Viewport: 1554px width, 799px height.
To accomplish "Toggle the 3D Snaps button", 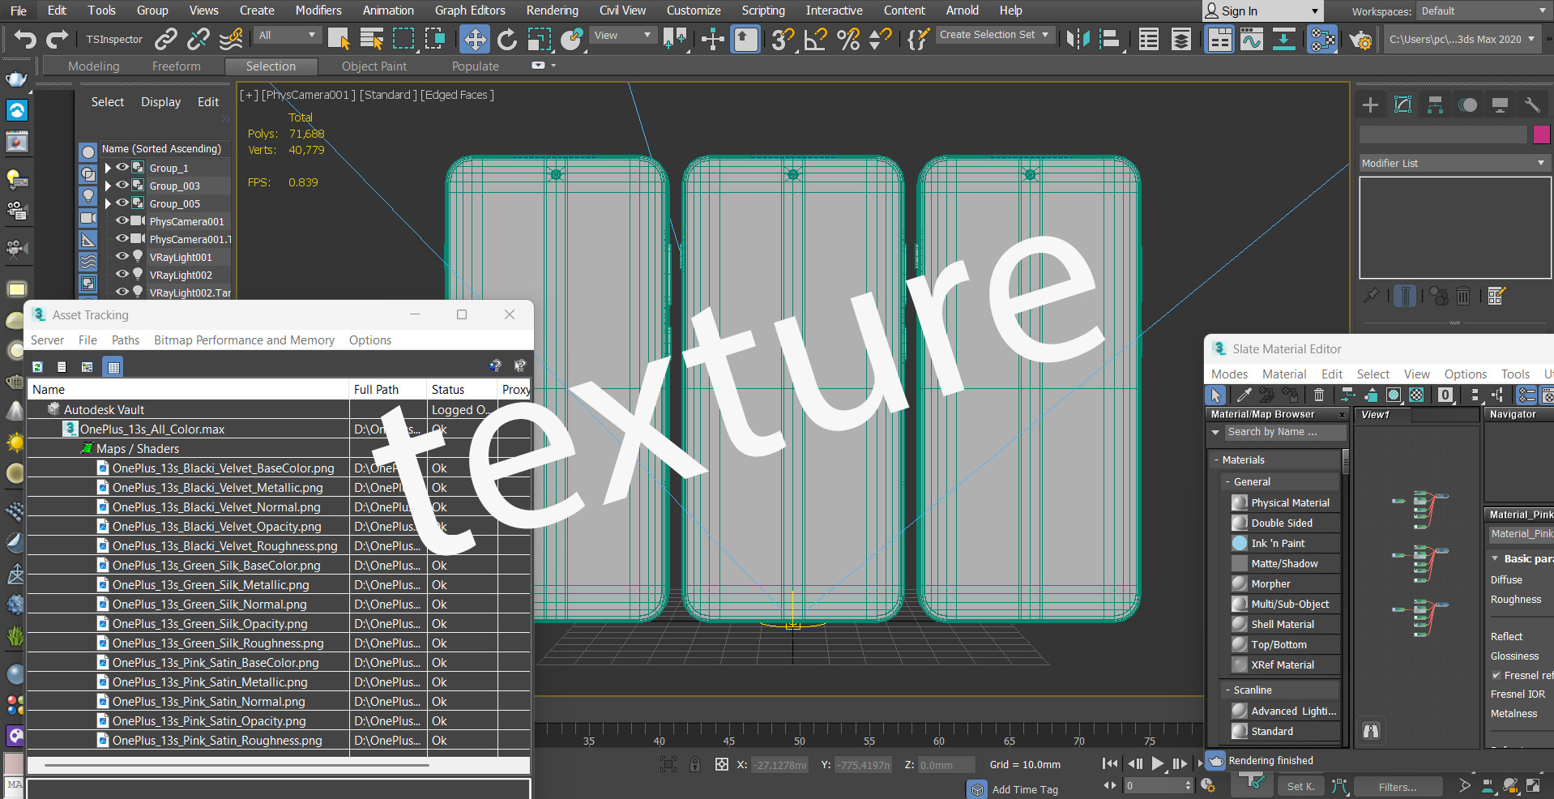I will tap(783, 39).
